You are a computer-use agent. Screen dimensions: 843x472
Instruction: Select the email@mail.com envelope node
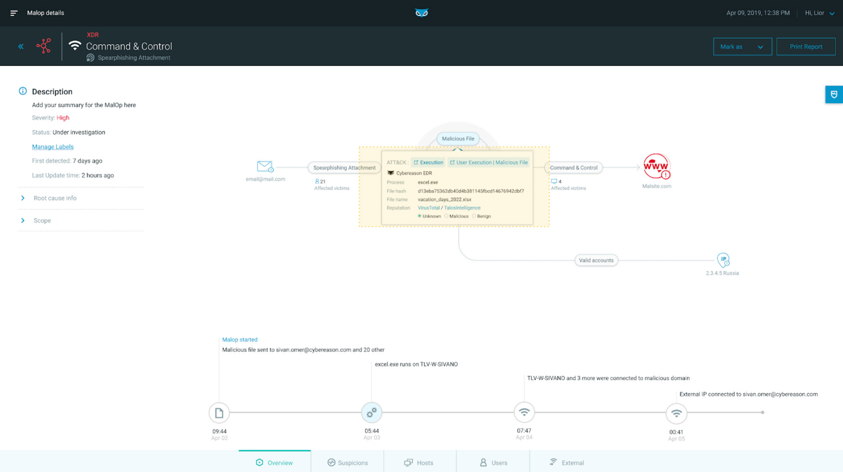[x=265, y=166]
